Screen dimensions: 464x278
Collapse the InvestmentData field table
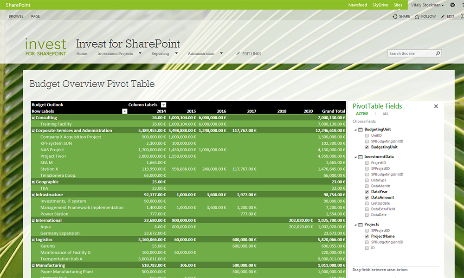pos(355,157)
